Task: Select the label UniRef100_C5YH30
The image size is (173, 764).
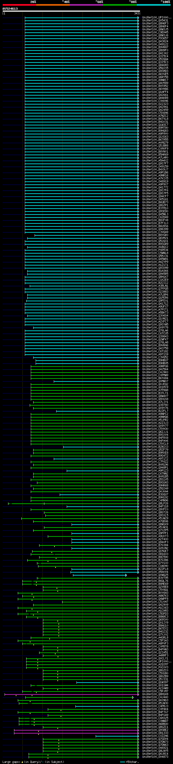Action: (x=155, y=429)
